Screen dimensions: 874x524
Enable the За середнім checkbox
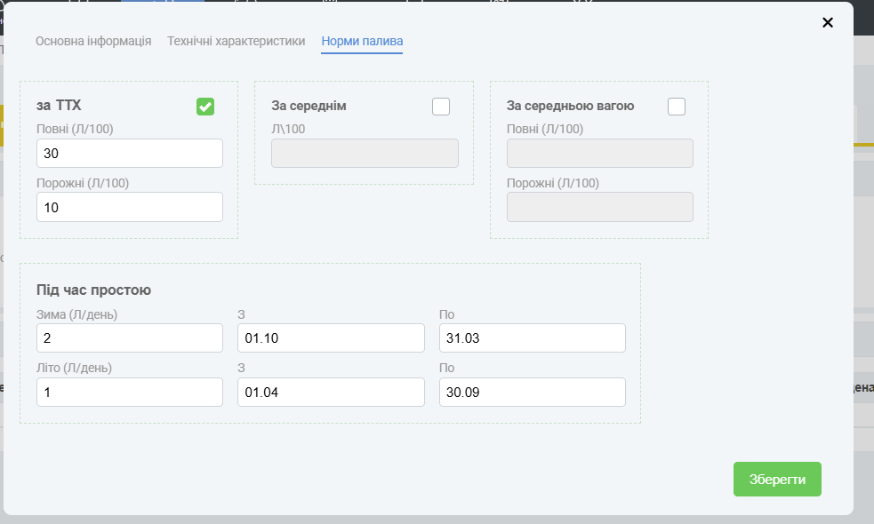click(441, 107)
